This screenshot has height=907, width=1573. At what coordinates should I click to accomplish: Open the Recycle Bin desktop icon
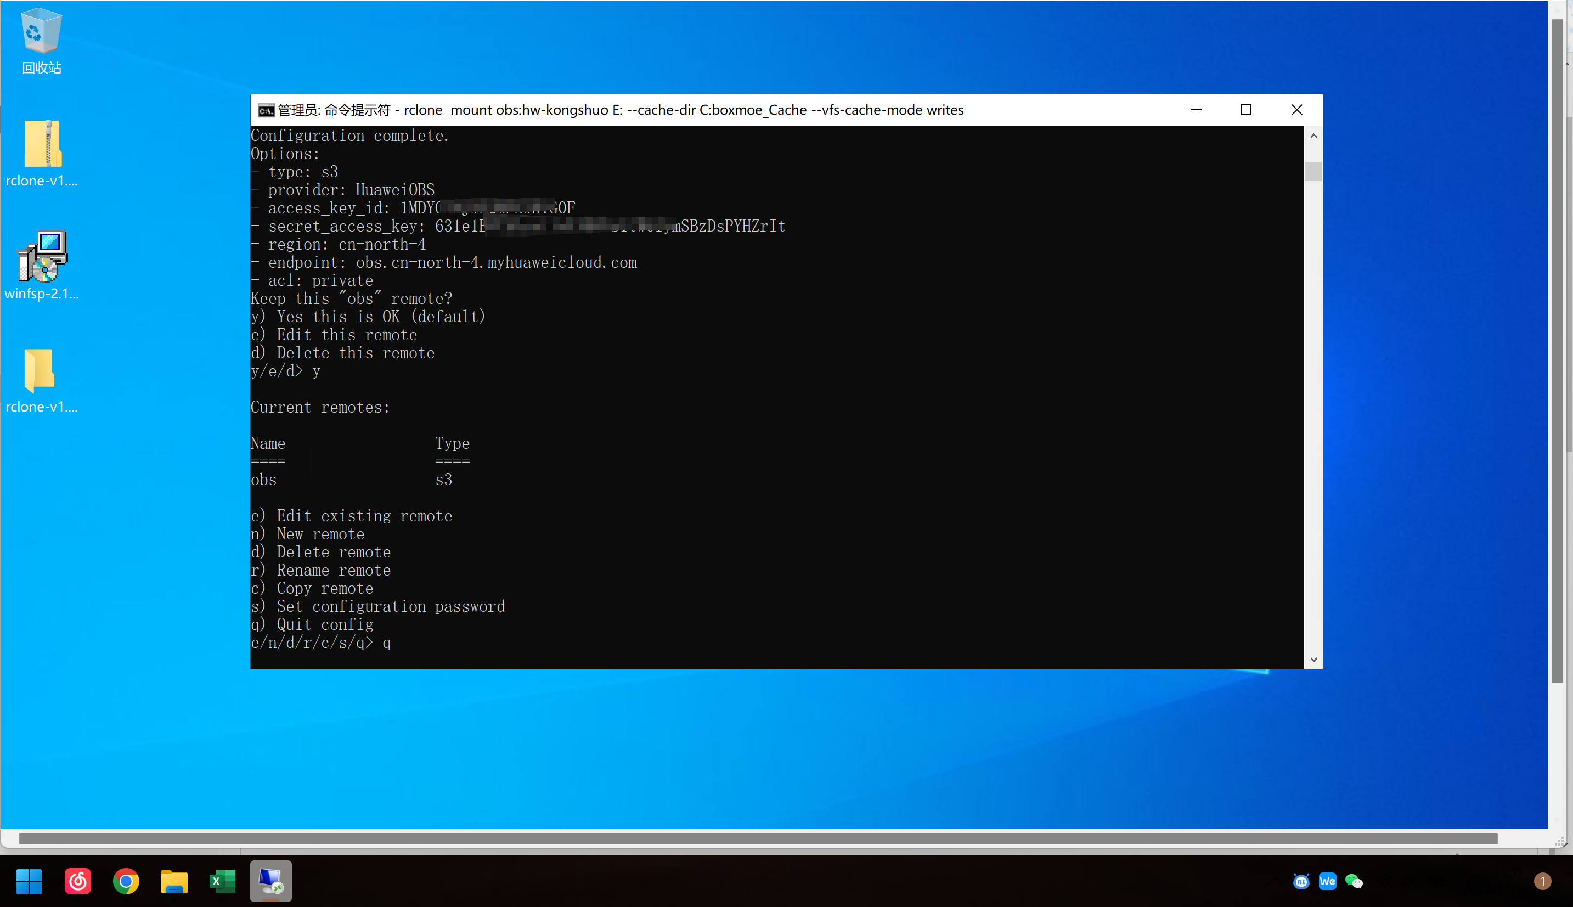pyautogui.click(x=41, y=31)
